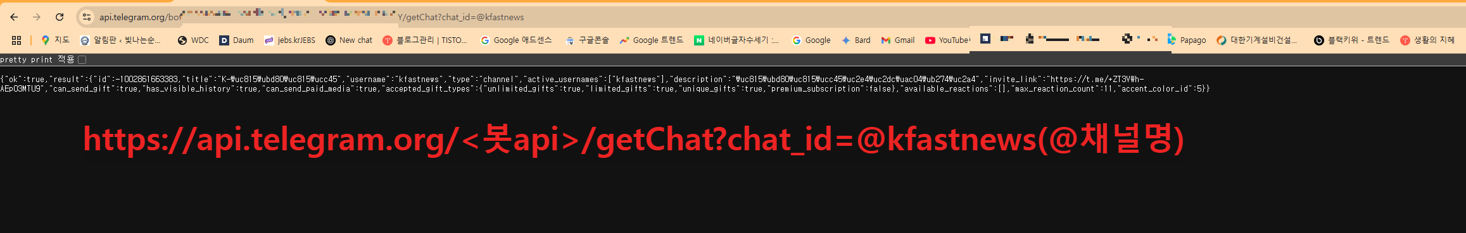
Task: Click the "can_send_gift":true JSON text
Action: pos(95,89)
